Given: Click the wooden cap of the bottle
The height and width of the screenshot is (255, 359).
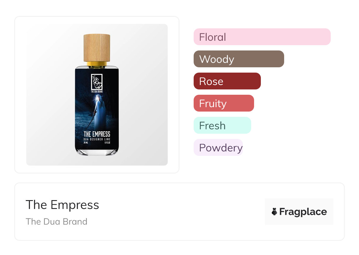Looking at the screenshot, I should tap(97, 48).
